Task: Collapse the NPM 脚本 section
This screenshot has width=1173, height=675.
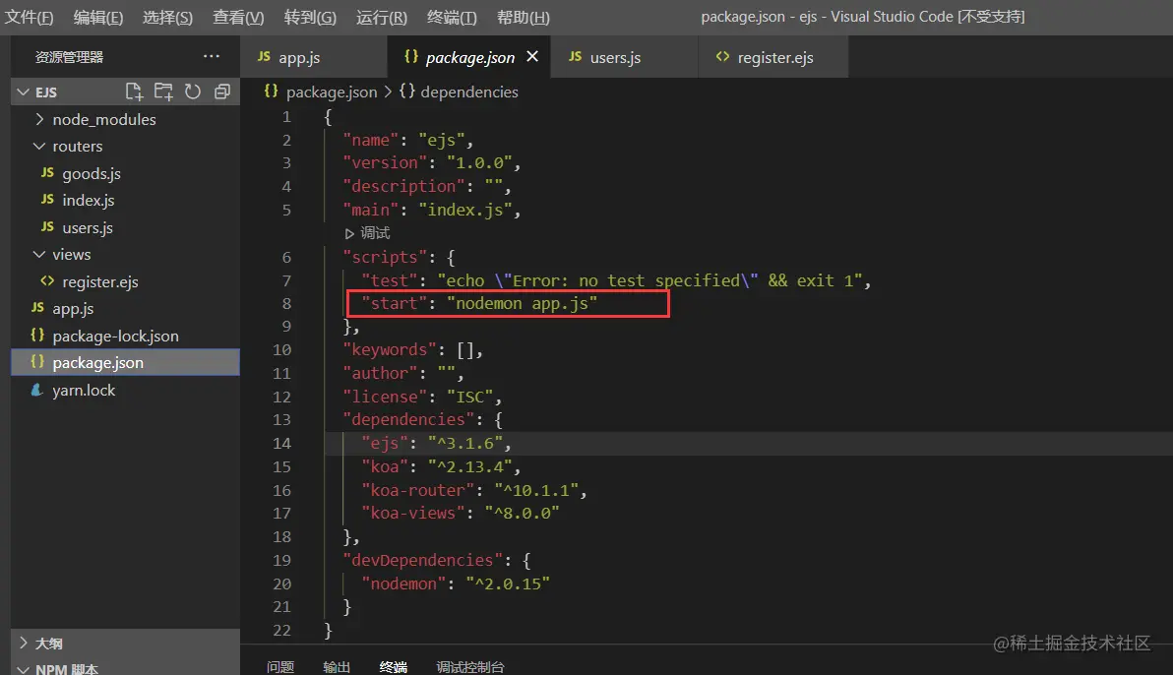Action: [24, 668]
